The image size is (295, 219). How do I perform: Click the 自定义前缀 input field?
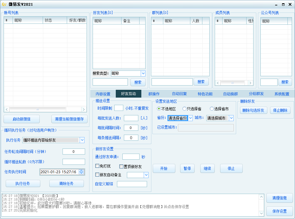(x=132, y=184)
